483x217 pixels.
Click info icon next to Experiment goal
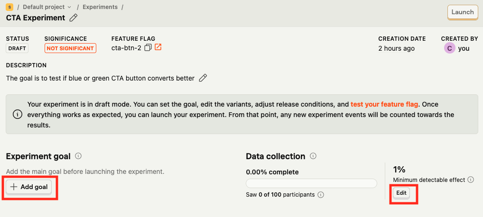(79, 156)
